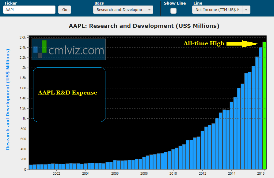The image size is (274, 178).
Task: Click the '2010' x-axis year label
Action: 173,173
